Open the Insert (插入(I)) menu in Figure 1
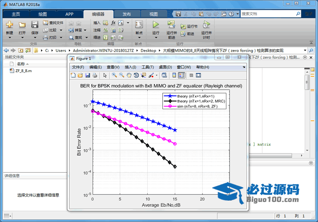 pyautogui.click(x=130, y=67)
